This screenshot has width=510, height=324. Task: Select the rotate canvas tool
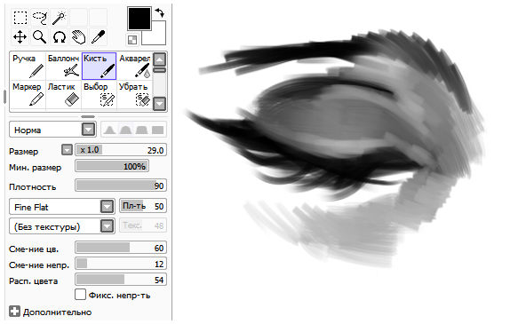(60, 36)
